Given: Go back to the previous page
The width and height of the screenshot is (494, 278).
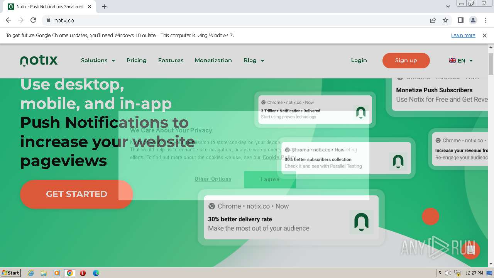Looking at the screenshot, I should tap(8, 20).
